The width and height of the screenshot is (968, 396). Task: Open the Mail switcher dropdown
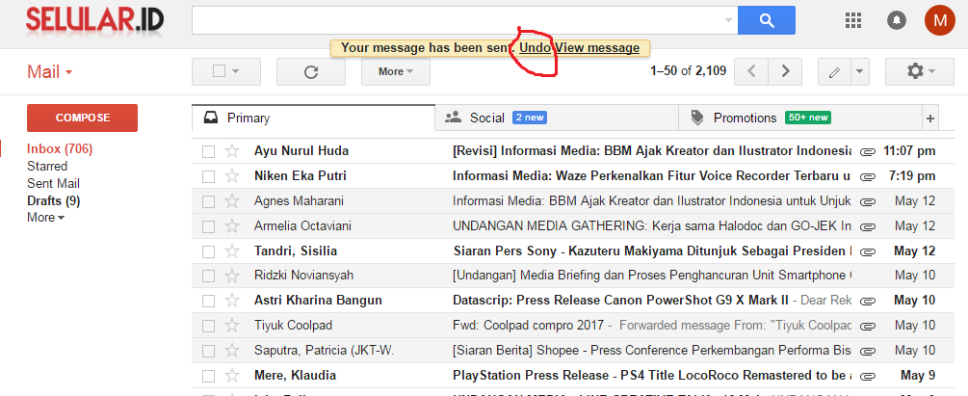click(49, 72)
